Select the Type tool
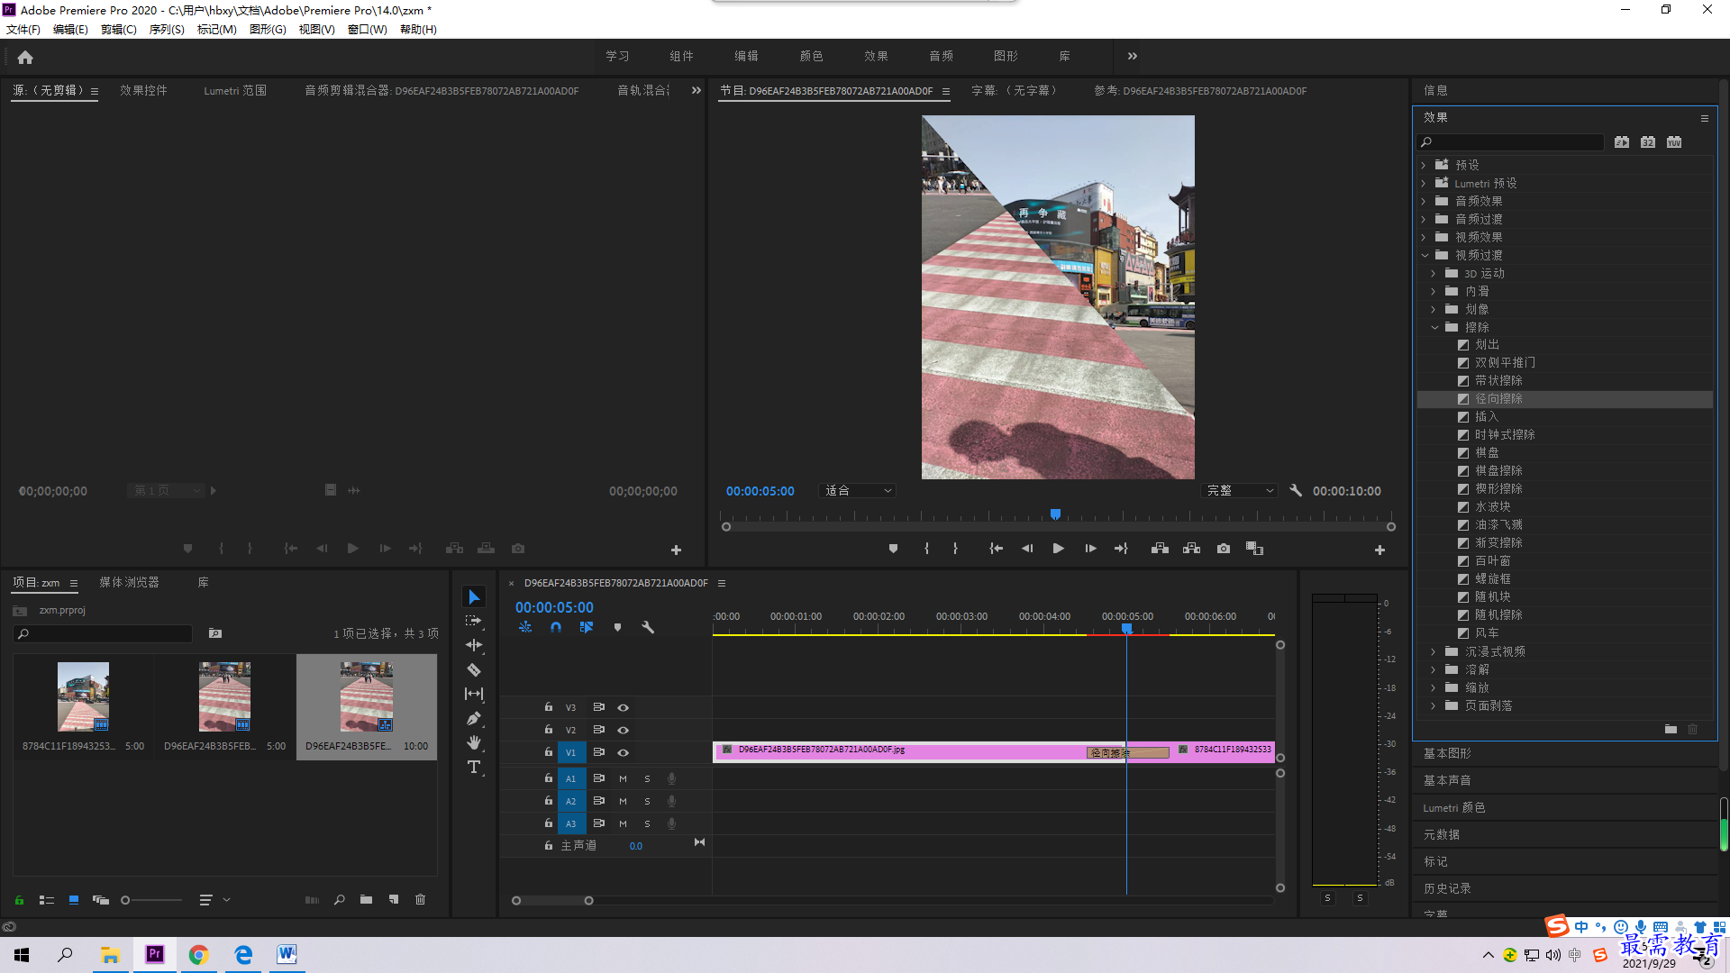Screen dimensions: 1730x973 click(474, 767)
